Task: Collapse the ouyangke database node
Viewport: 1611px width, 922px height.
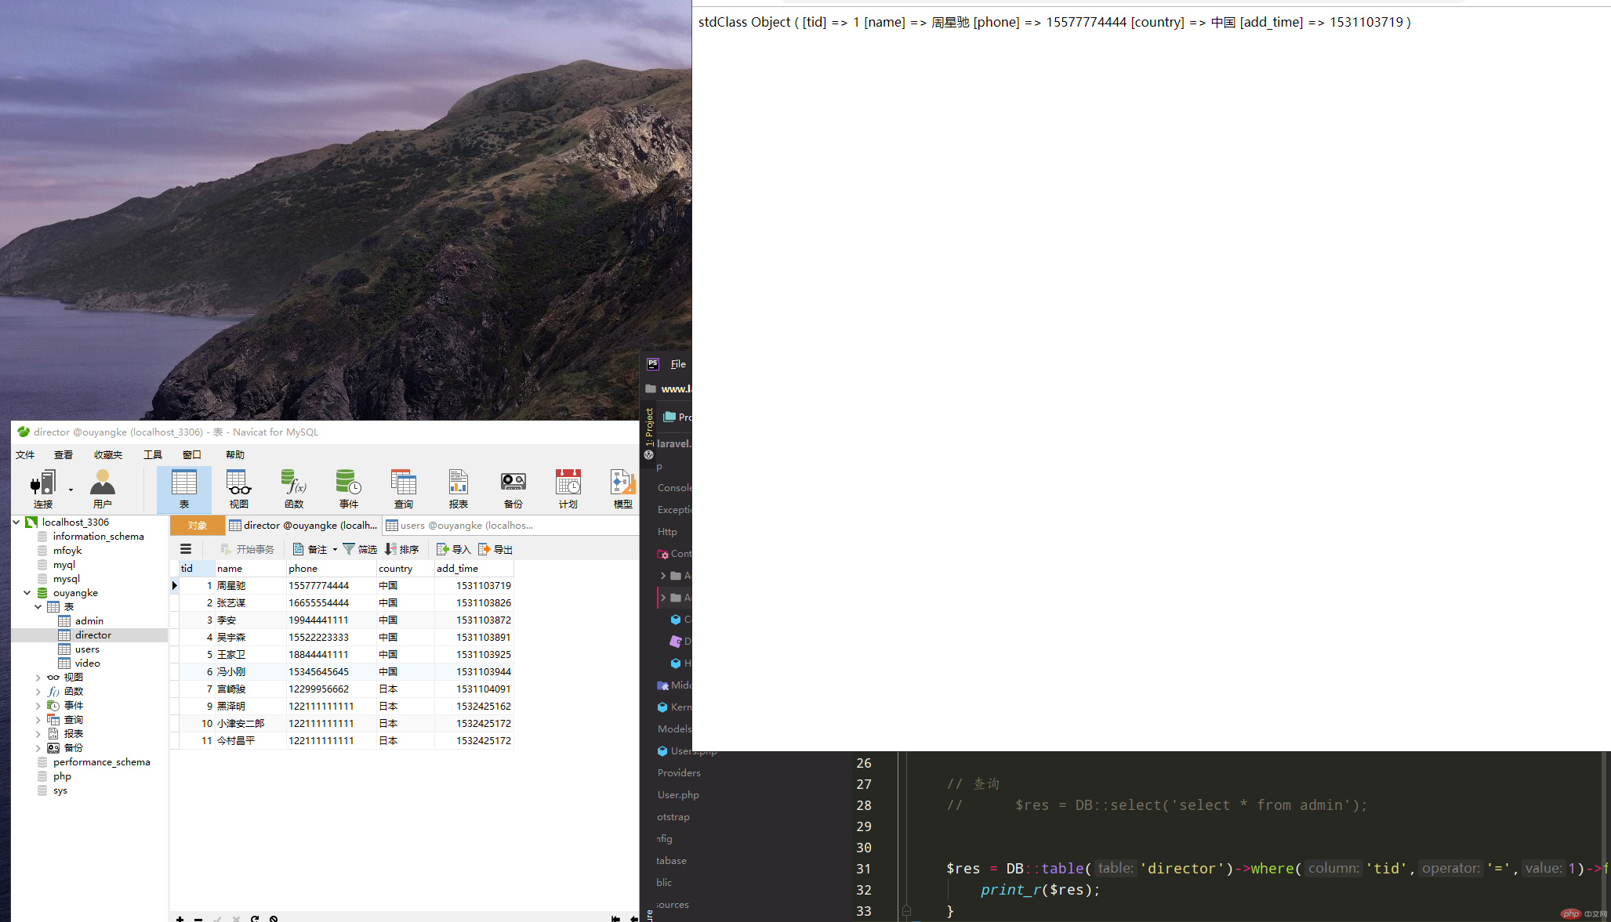Action: pos(27,592)
